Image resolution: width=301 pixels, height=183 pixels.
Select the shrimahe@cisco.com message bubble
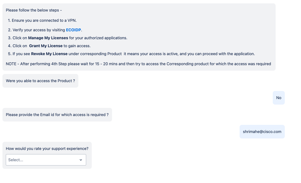point(262,131)
